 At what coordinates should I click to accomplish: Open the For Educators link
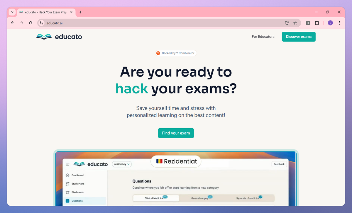263,37
